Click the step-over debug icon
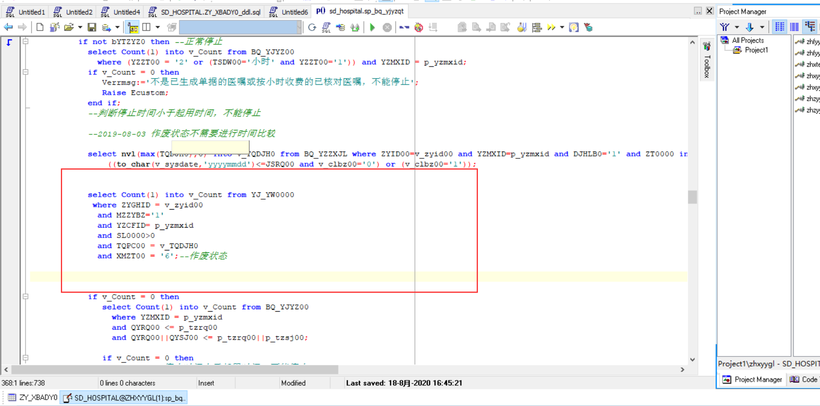The width and height of the screenshot is (820, 406). [x=404, y=27]
